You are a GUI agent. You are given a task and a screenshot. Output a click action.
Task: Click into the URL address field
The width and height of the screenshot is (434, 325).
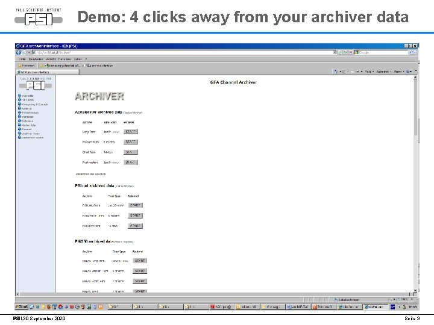pyautogui.click(x=183, y=52)
